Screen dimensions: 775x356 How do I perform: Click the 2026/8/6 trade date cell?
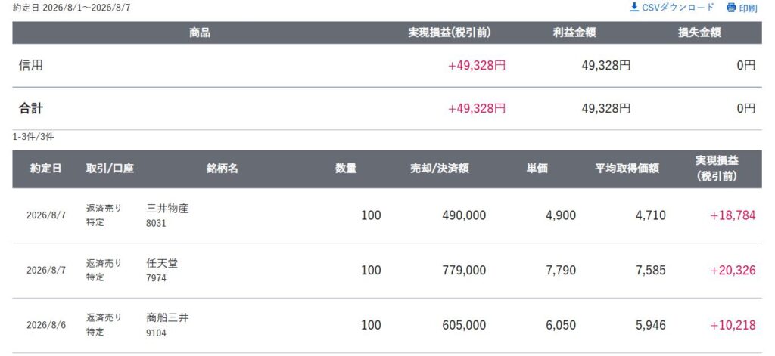[x=46, y=325]
